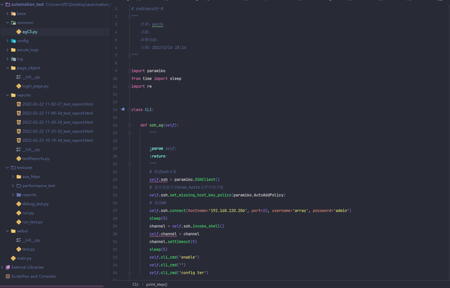This screenshot has width=450, height=288.
Task: Click the Scratches and Consoles icon
Action: tap(8, 276)
